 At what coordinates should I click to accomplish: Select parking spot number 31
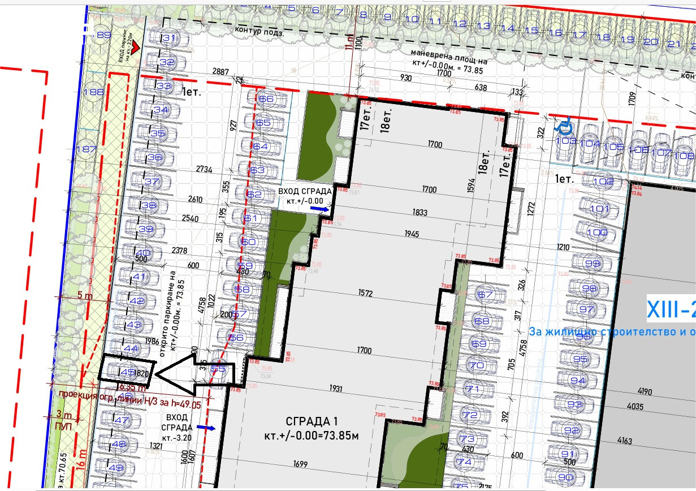(169, 38)
